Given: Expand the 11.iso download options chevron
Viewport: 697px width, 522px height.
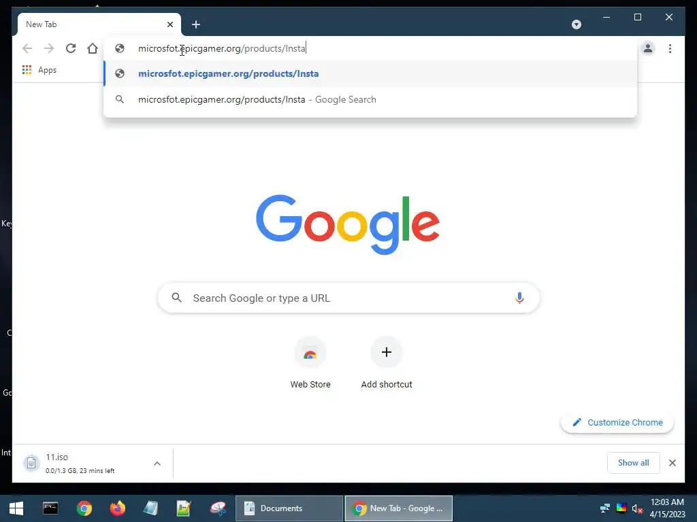Looking at the screenshot, I should coord(157,464).
